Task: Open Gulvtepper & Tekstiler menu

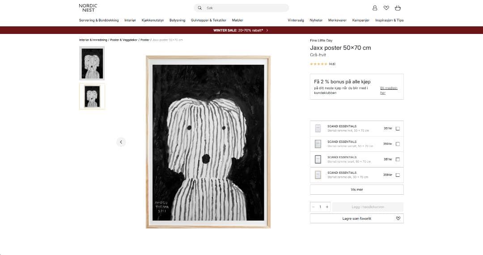Action: 208,20
